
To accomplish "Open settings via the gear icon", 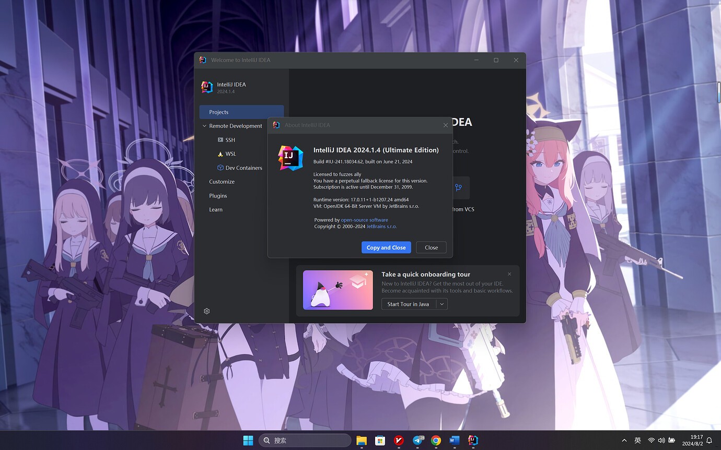I will (206, 311).
